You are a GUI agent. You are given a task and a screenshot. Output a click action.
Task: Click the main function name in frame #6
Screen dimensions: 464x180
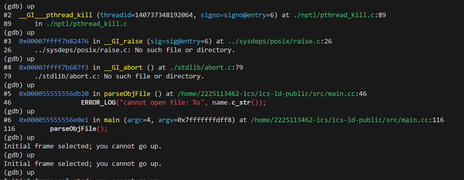coord(111,120)
